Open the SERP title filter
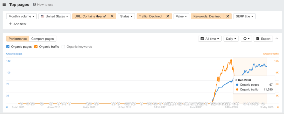 [244, 16]
